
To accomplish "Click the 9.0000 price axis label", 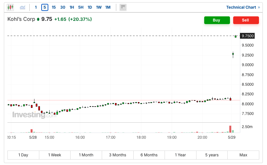I will point(248,65).
